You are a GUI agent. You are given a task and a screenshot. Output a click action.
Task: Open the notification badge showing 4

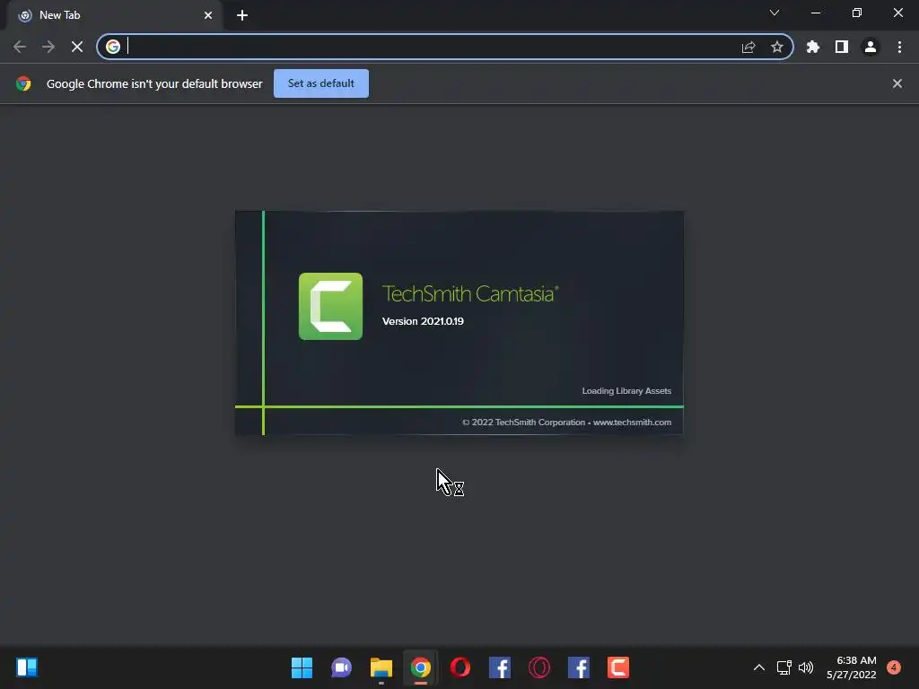pos(894,667)
